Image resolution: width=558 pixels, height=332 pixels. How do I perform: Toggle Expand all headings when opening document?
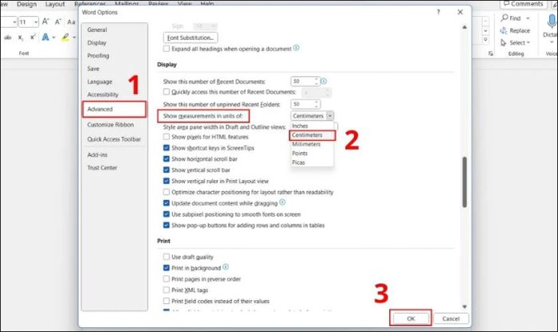pos(166,49)
